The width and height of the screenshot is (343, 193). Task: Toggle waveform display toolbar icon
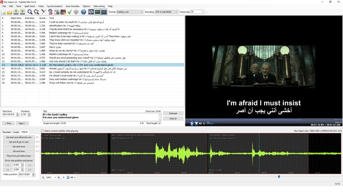(x=97, y=12)
